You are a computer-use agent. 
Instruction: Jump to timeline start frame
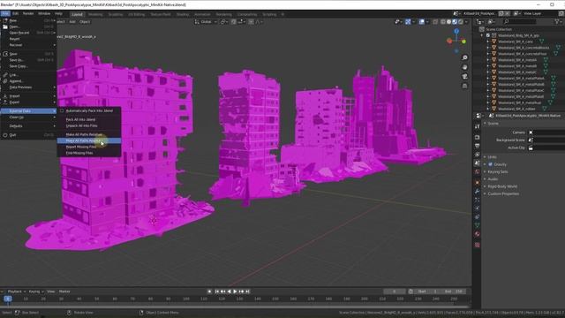click(216, 291)
